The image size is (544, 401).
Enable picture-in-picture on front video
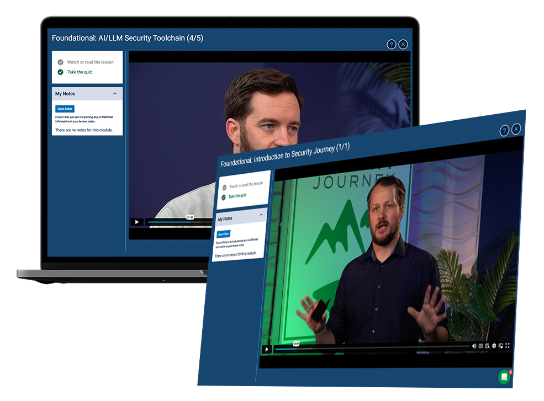pos(500,346)
